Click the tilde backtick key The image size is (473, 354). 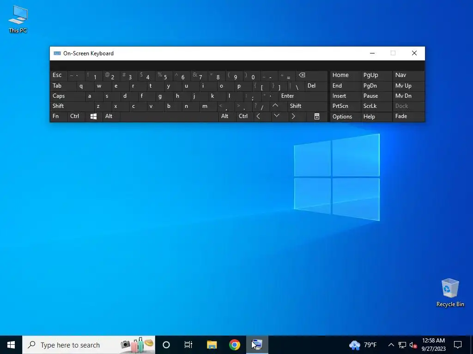(x=76, y=75)
